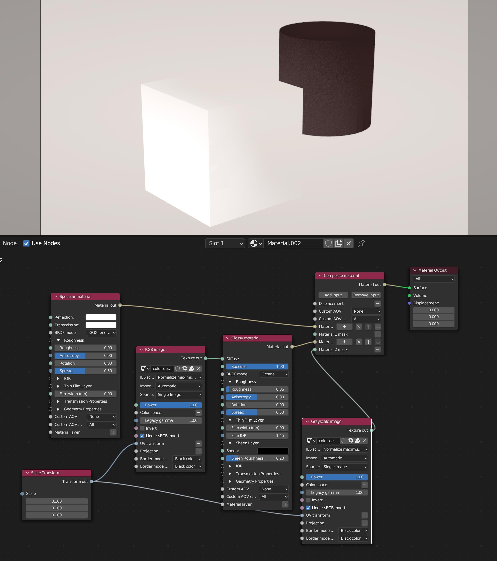
Task: Move second composite material input up
Action: point(368,342)
